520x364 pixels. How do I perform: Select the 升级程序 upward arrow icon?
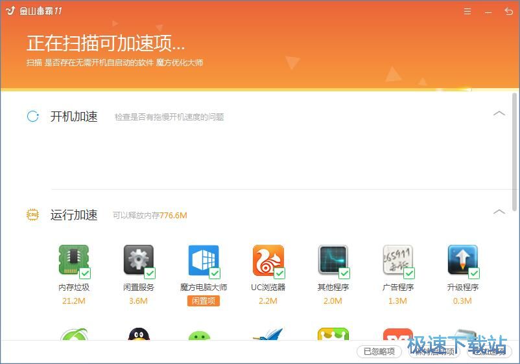pos(462,260)
